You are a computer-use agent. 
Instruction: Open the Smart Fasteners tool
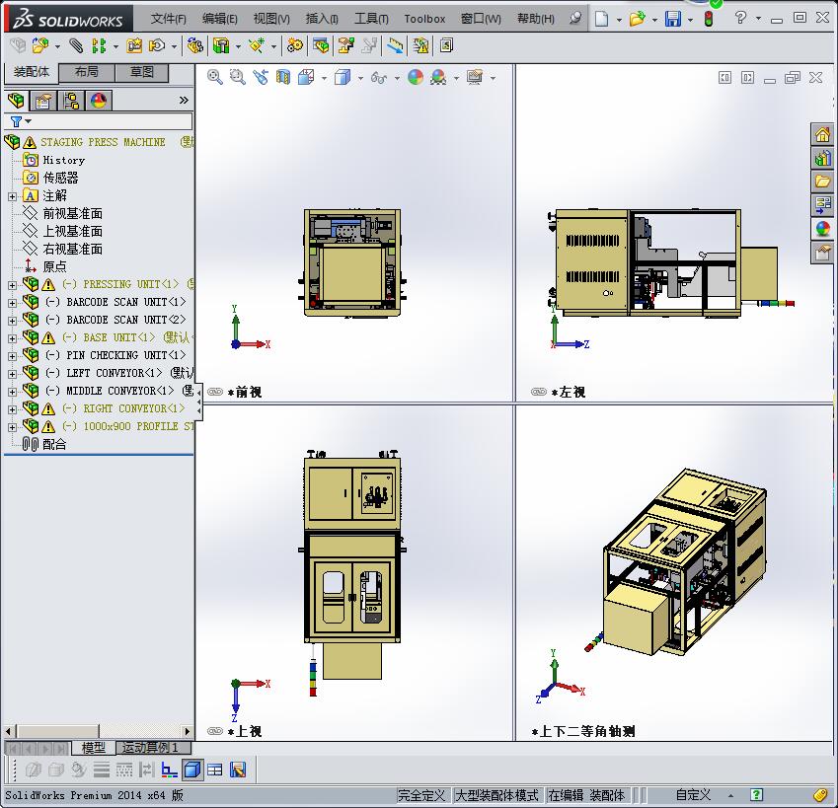(x=134, y=46)
